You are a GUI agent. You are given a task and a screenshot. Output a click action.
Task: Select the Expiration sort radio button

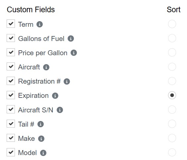click(172, 95)
